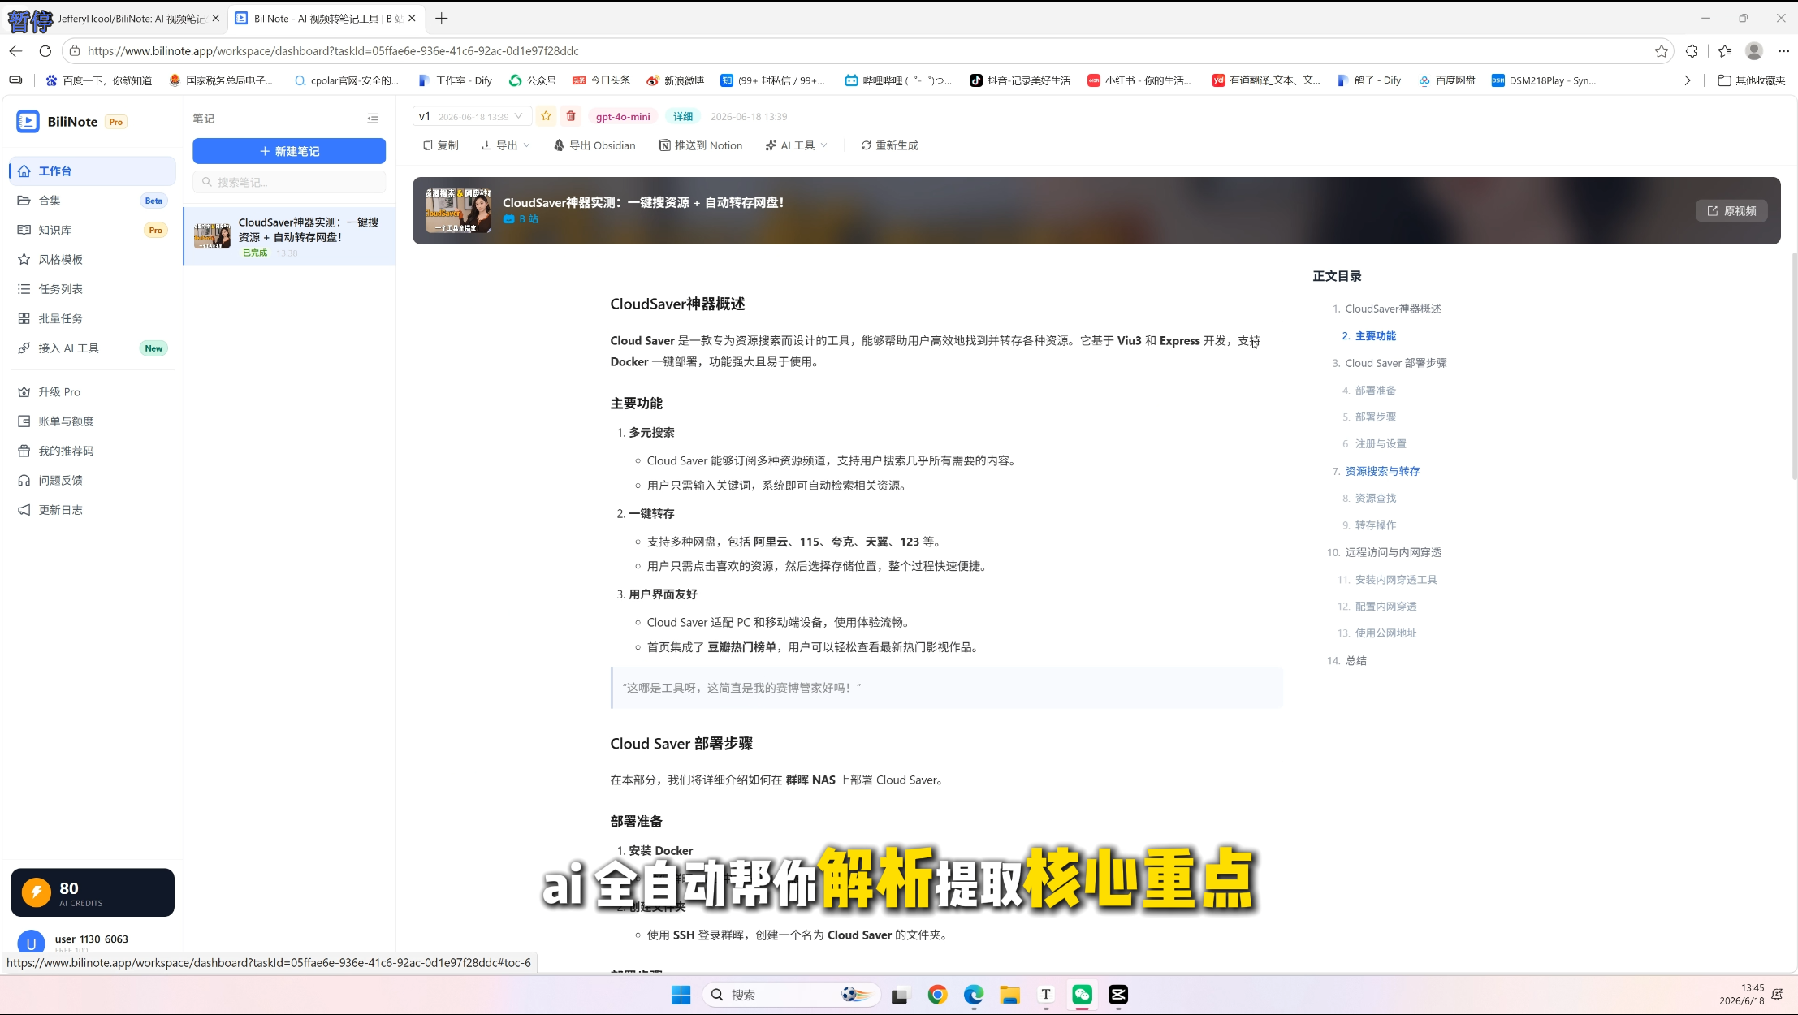Collapse the notes list panel icon
This screenshot has width=1798, height=1015.
[373, 119]
